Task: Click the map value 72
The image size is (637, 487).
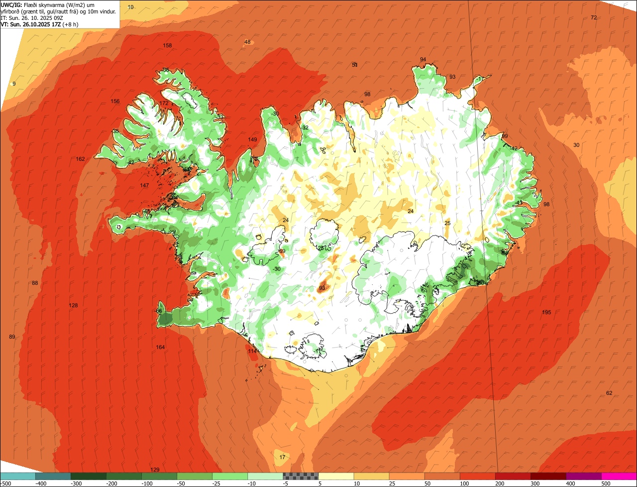Action: pos(594,18)
